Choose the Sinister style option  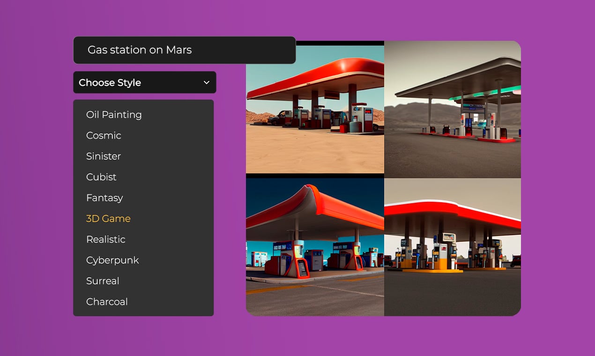tap(103, 156)
